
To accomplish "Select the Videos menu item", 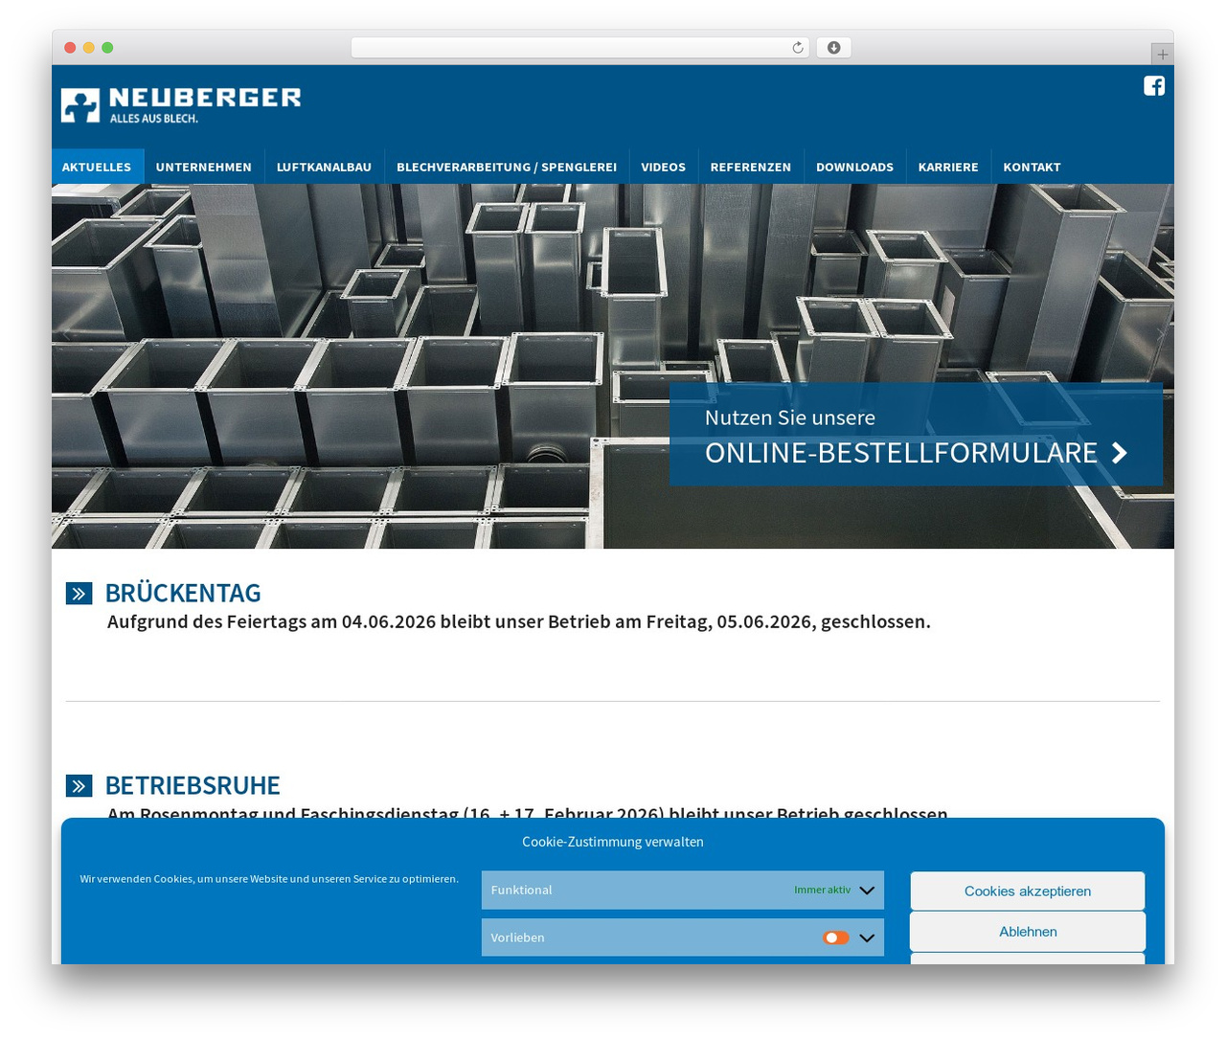I will (664, 167).
